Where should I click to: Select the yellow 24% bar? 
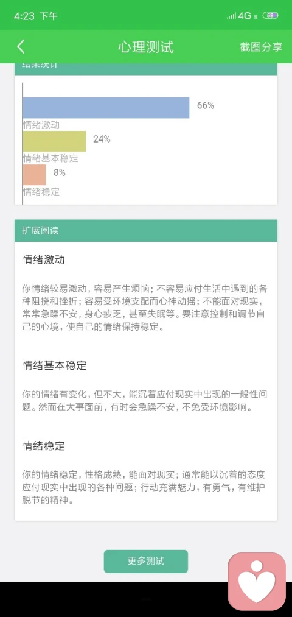click(54, 141)
